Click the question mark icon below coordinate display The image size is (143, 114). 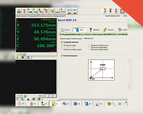click(21, 54)
